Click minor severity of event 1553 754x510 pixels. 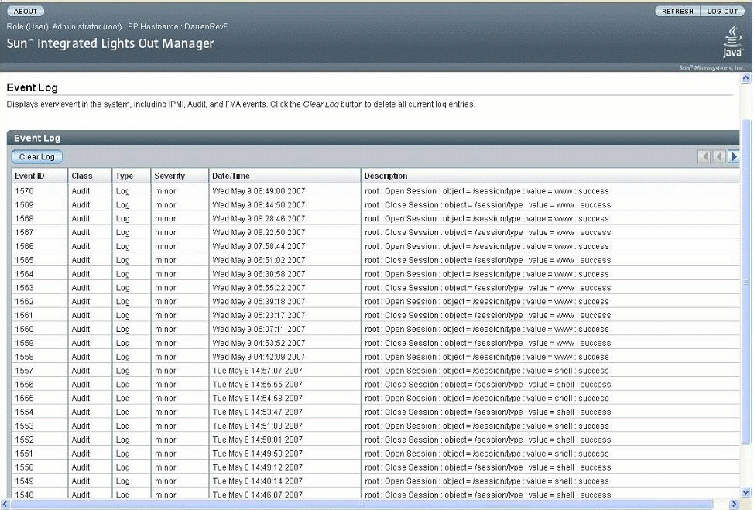[x=166, y=426]
